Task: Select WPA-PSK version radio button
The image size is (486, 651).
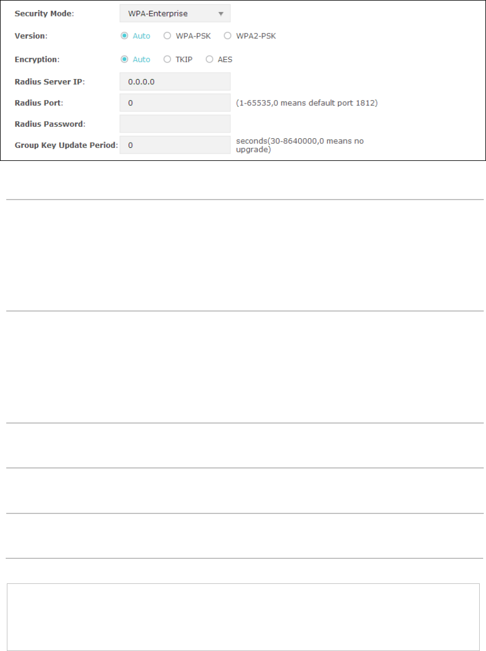Action: pos(167,36)
